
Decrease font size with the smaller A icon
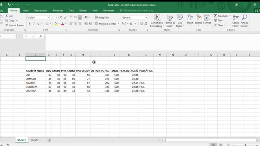click(65, 17)
